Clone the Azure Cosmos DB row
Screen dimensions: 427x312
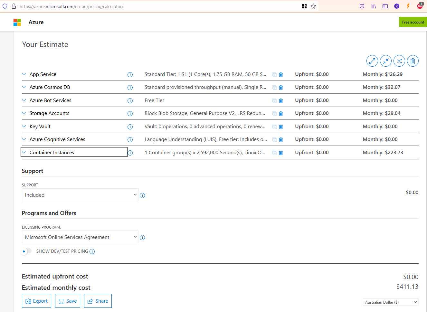[x=274, y=88]
